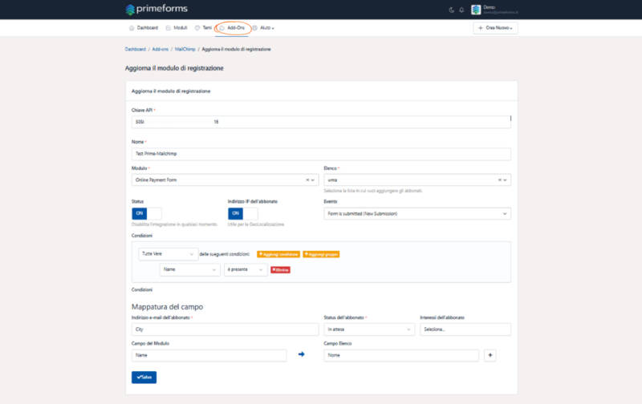Click the Aggiungi gruppo button

click(x=321, y=254)
